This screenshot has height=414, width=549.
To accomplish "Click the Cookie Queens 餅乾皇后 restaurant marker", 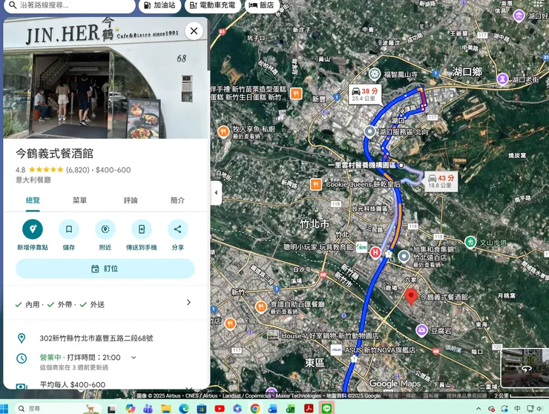I will (315, 184).
